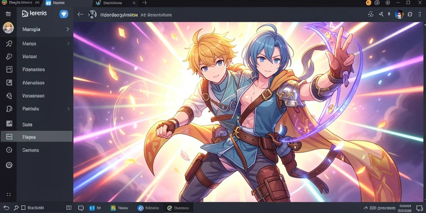The height and width of the screenshot is (213, 426).
Task: Click the four-dot grip icon in sidebar
Action: 9,195
